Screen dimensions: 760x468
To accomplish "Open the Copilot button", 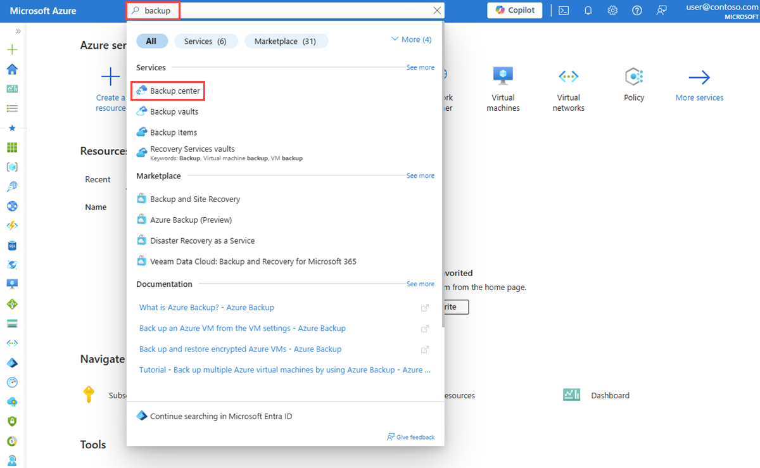I will pos(514,10).
